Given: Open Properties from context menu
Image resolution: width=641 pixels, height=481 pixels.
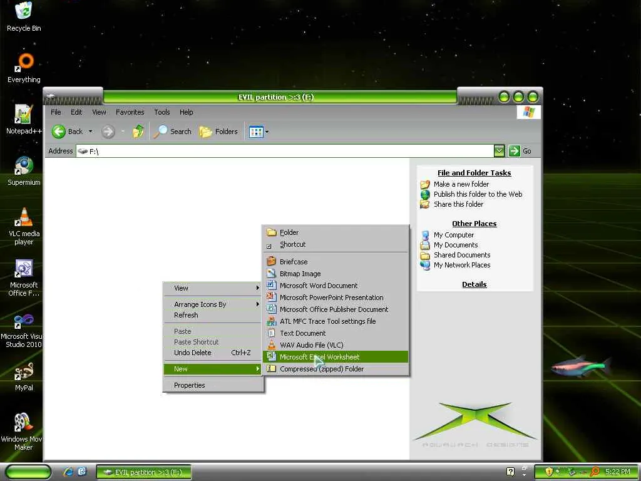Looking at the screenshot, I should pyautogui.click(x=212, y=385).
